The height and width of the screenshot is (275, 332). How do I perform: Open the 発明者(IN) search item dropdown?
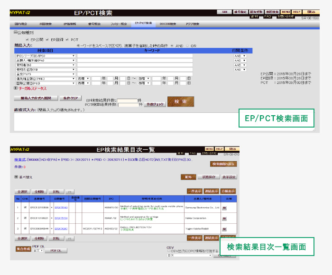(46, 65)
